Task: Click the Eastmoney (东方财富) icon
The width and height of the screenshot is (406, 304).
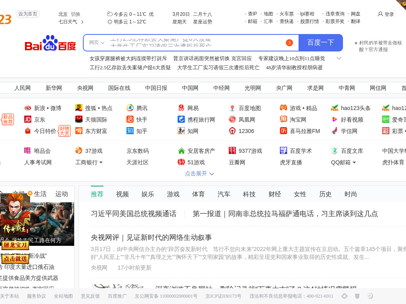Action: (79, 131)
